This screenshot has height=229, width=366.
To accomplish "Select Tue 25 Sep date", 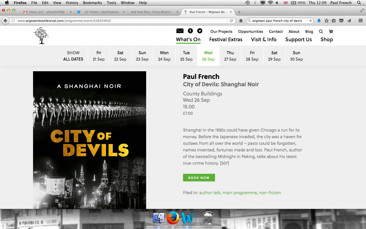I will pos(186,56).
